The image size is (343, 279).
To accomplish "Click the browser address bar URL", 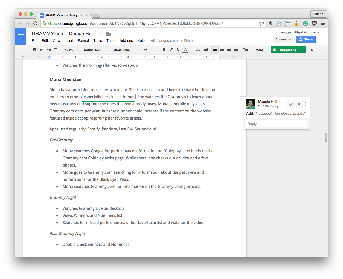I will pyautogui.click(x=136, y=24).
